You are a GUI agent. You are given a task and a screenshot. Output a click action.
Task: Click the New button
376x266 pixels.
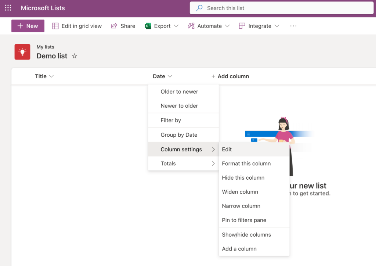click(x=28, y=26)
